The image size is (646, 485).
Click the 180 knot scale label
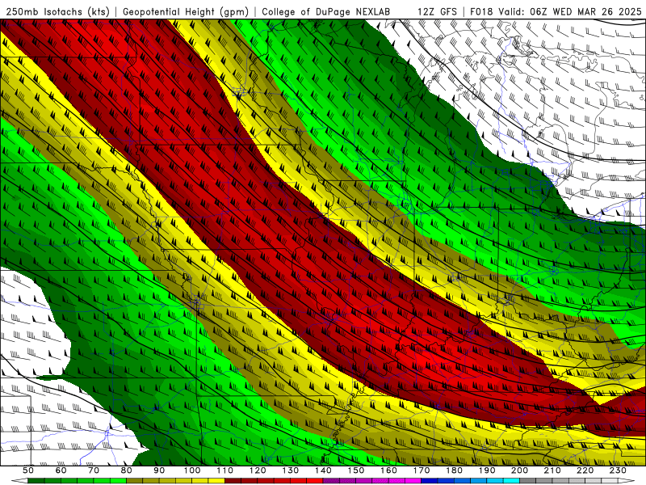click(454, 470)
